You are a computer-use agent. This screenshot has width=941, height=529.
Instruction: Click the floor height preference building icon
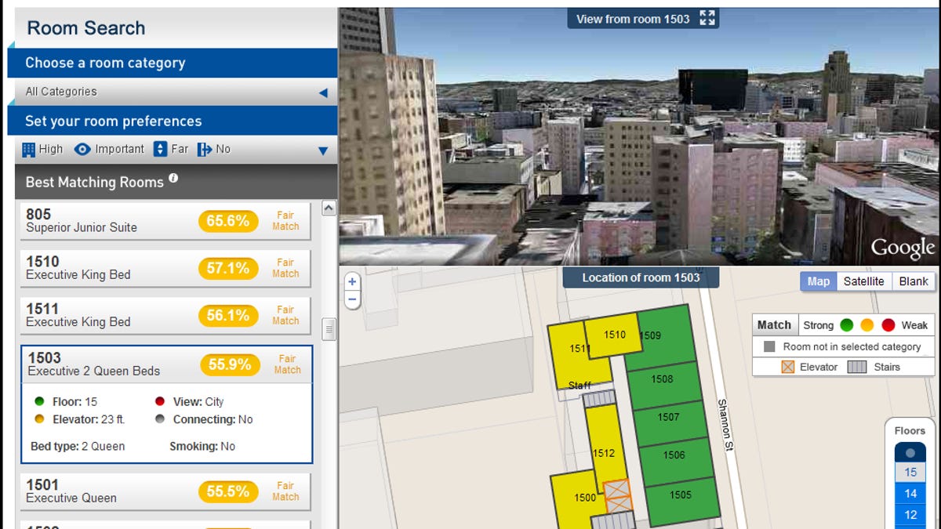click(29, 149)
